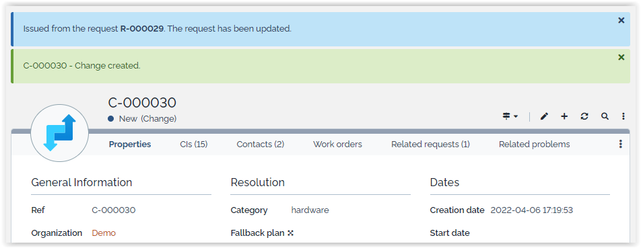This screenshot has width=641, height=248.
Task: Open the transitions signpost dropdown
Action: click(x=510, y=117)
